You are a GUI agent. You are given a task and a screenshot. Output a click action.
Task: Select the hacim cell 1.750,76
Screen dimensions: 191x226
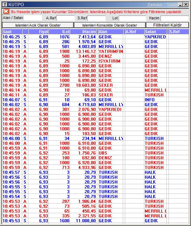pos(83,153)
